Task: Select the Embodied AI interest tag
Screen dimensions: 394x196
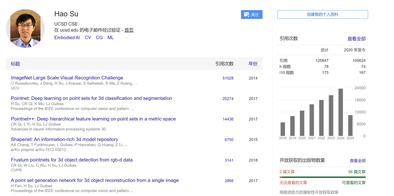Action: pos(67,38)
